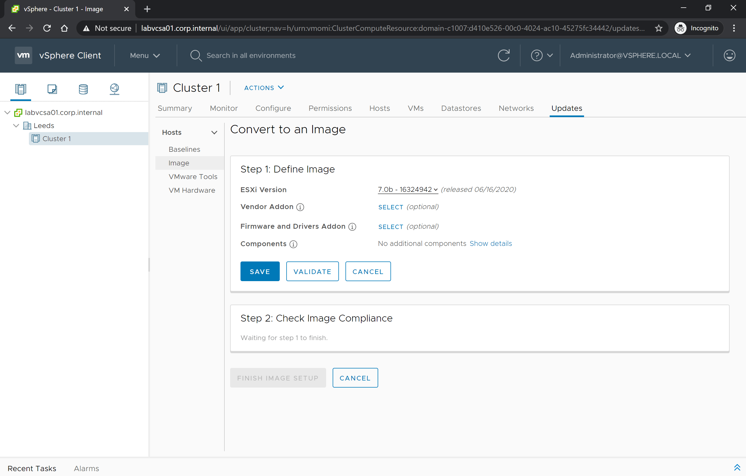The height and width of the screenshot is (476, 746).
Task: Click browser back arrow
Action: pos(12,28)
